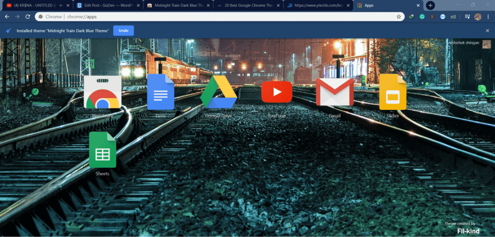Go back using the back arrow

pyautogui.click(x=7, y=17)
